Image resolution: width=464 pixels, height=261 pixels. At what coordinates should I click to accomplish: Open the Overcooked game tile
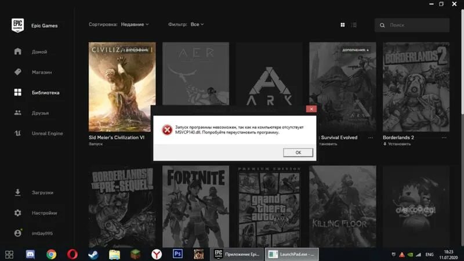[x=416, y=206]
